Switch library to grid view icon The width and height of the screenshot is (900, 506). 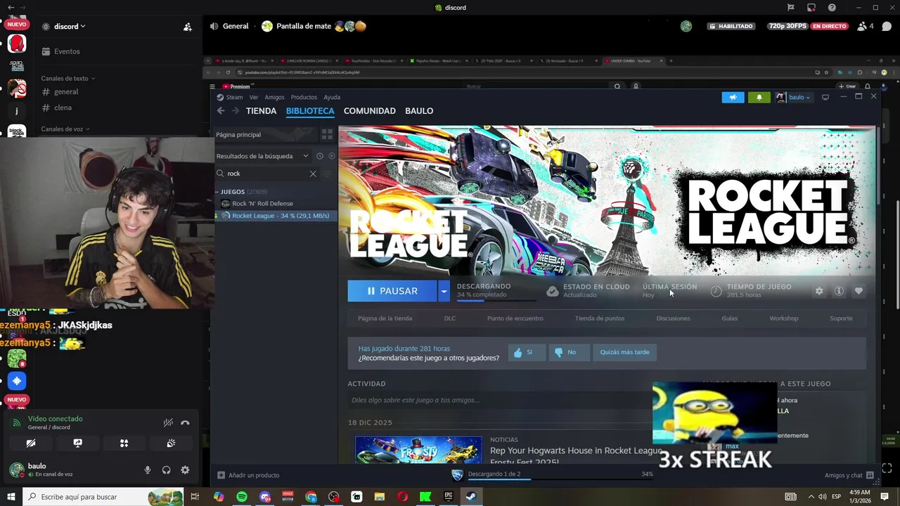327,134
